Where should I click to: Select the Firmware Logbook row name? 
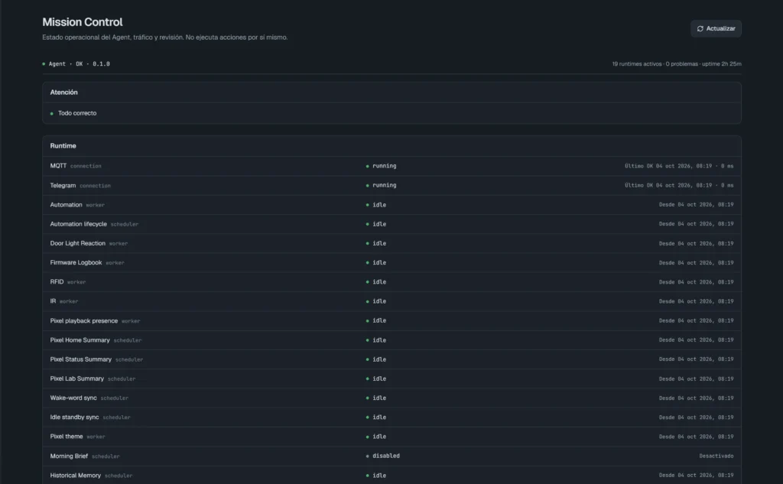76,263
